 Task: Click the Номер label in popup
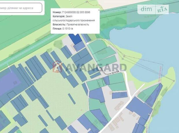(57, 13)
